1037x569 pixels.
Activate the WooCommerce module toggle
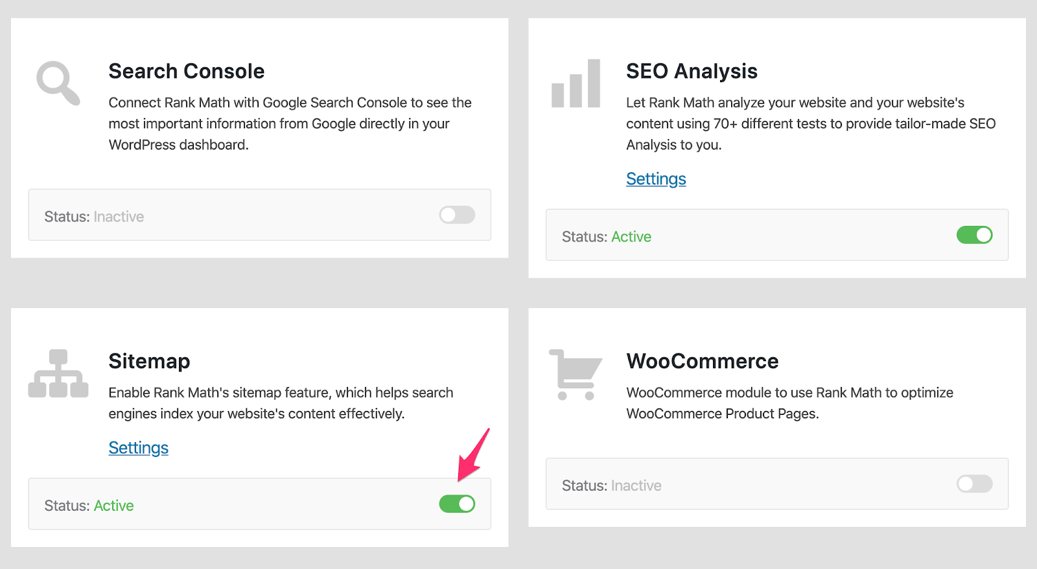[974, 484]
